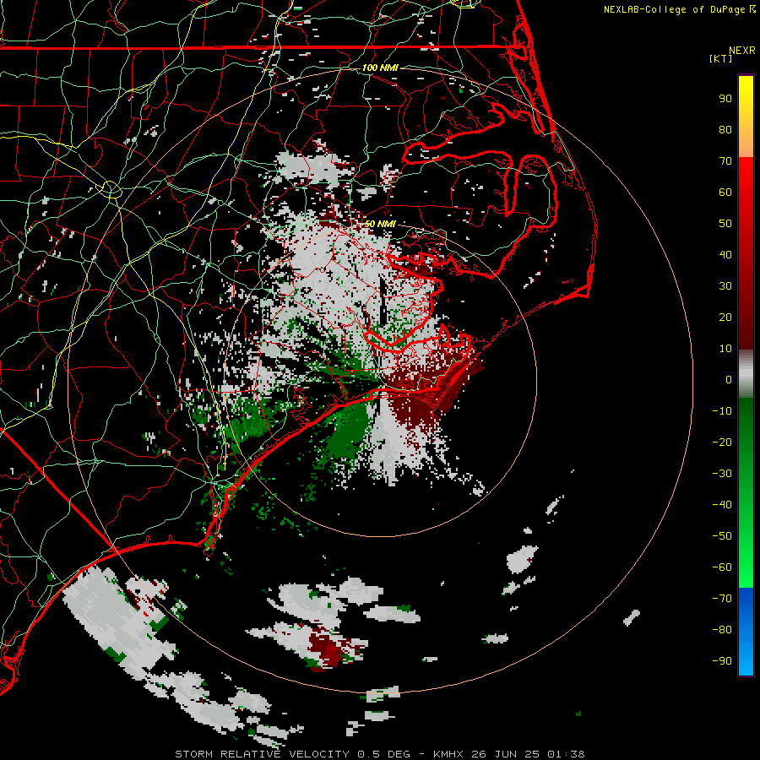Click the 30 value on velocity scale

click(x=725, y=286)
